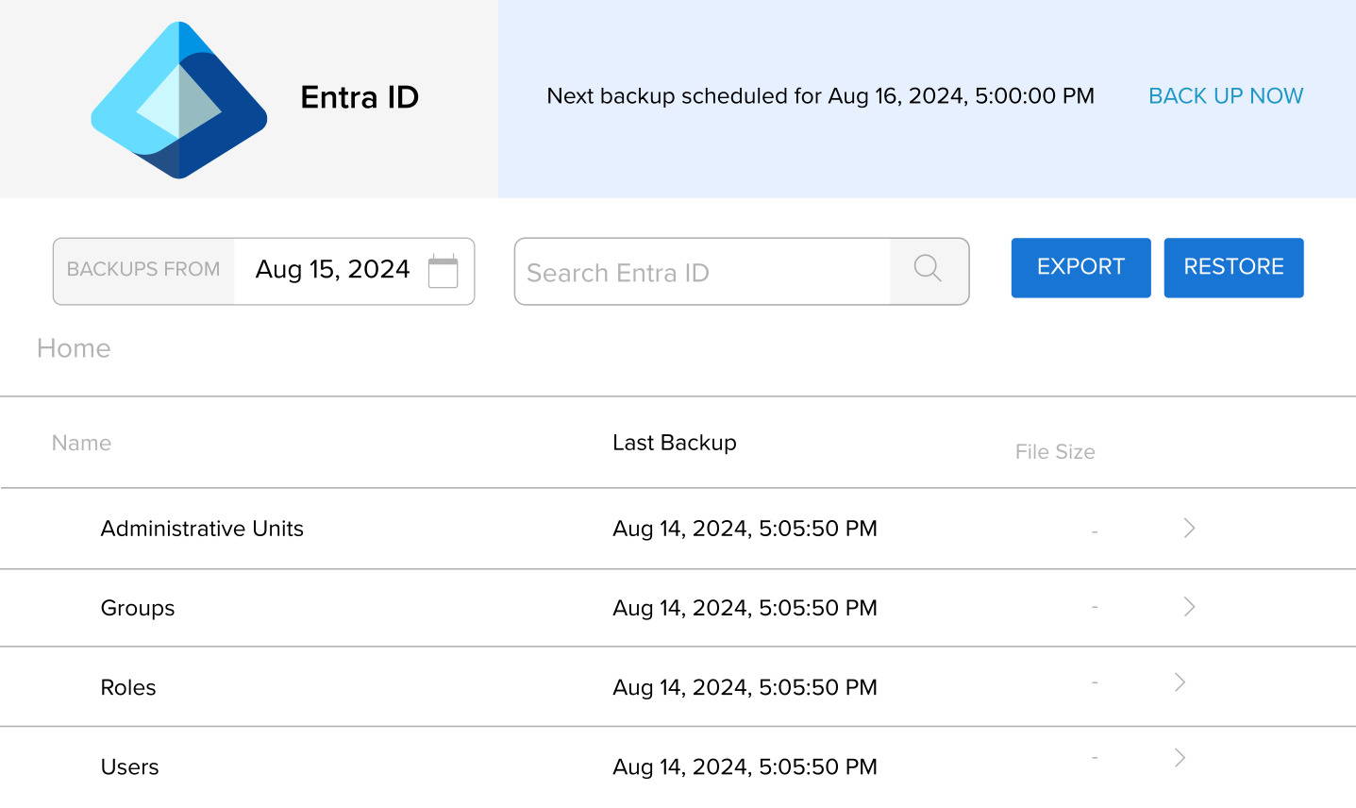Sort by the Name column header
The image size is (1356, 808).
[81, 443]
